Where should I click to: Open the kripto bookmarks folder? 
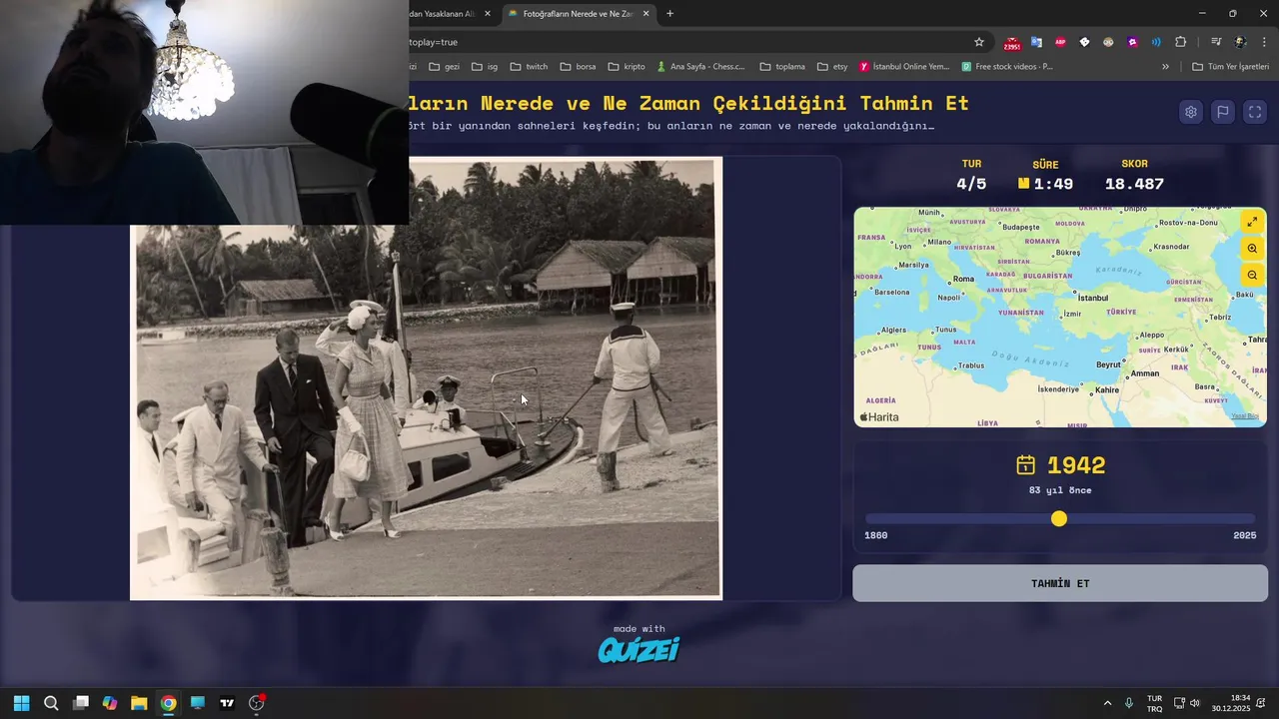coord(626,67)
